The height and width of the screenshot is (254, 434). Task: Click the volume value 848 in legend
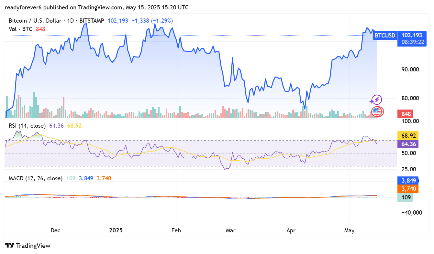(x=40, y=29)
